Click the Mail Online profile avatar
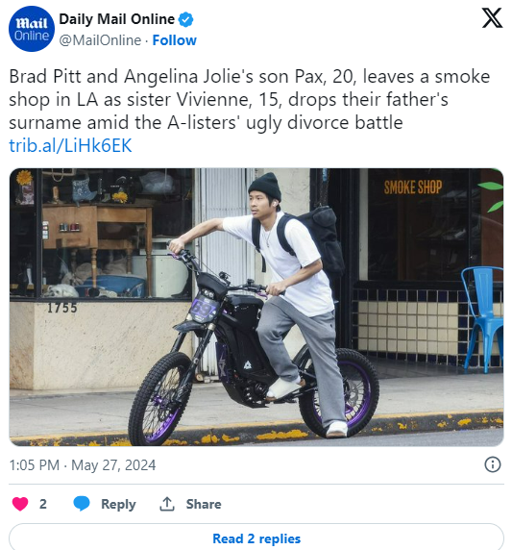Viewport: 512px width, 550px height. point(32,29)
